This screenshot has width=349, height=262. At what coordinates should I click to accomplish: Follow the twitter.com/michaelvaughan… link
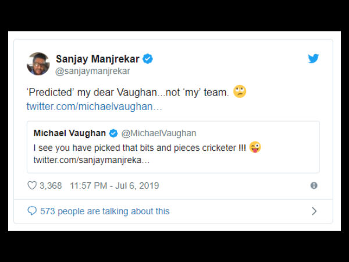(x=94, y=107)
